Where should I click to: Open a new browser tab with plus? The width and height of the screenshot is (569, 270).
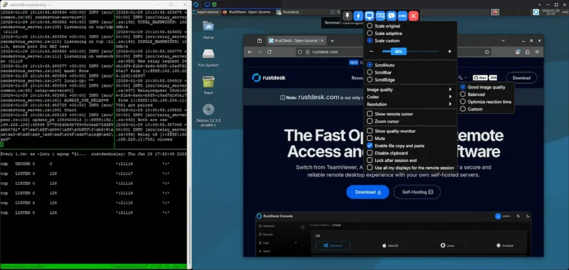pos(332,40)
